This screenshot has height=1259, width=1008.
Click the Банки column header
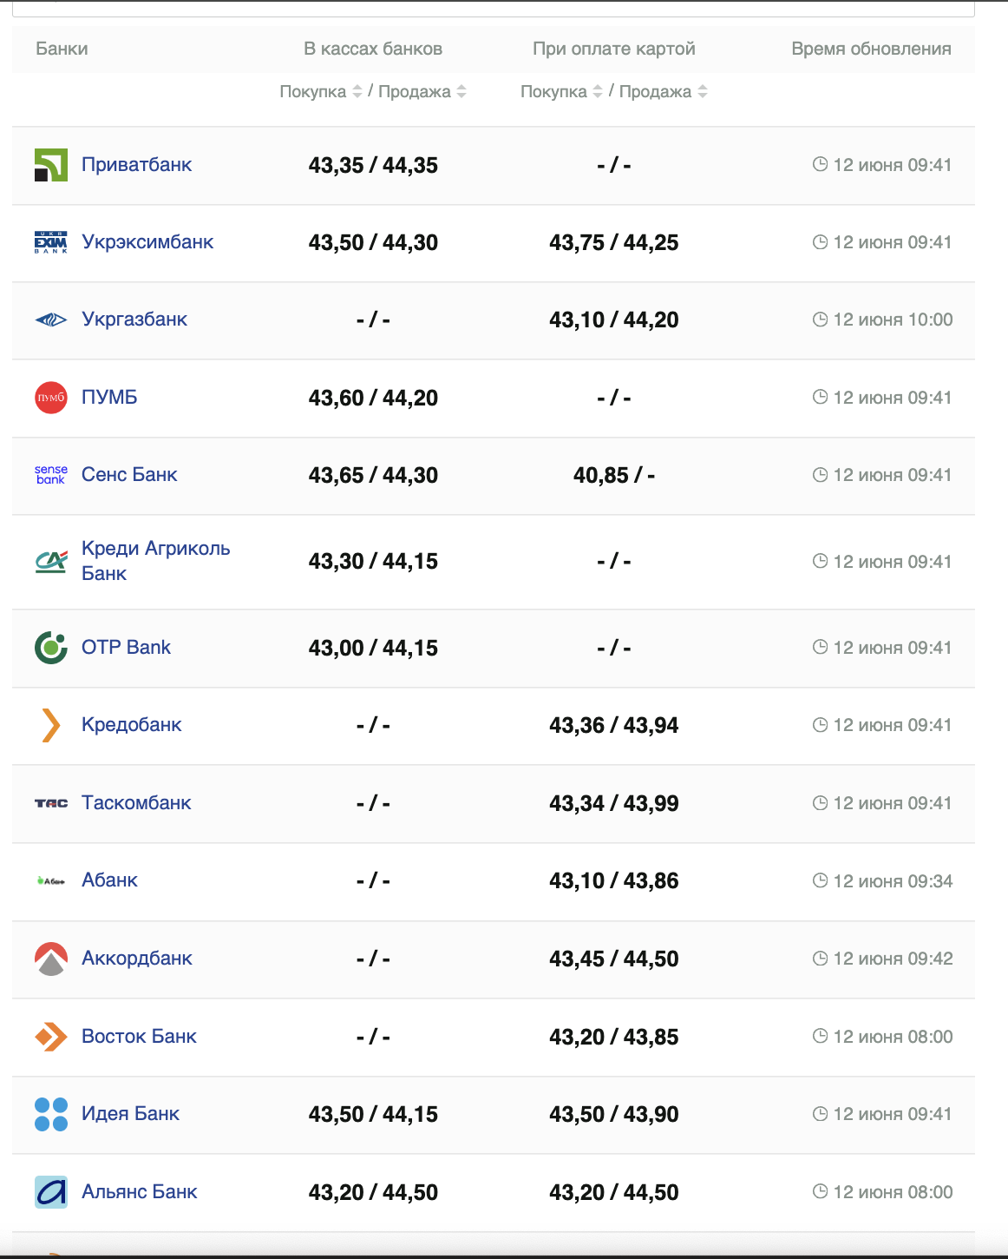62,49
